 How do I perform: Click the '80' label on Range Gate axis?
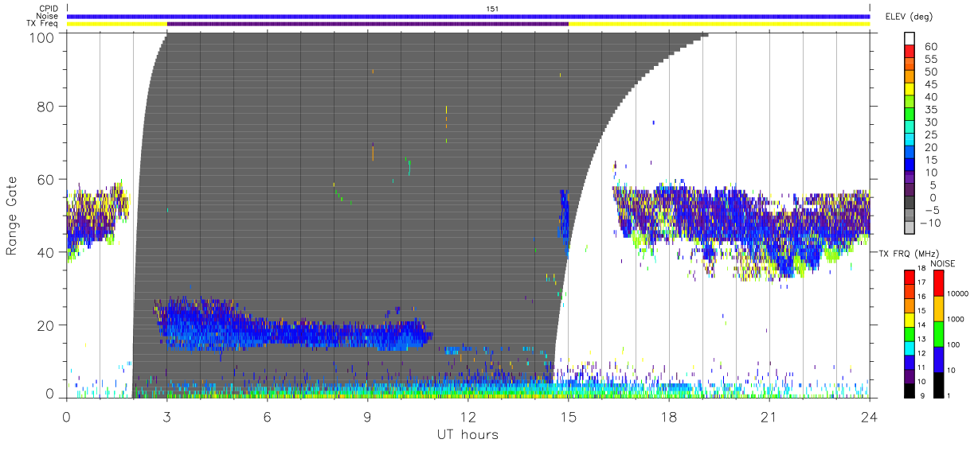click(x=45, y=106)
